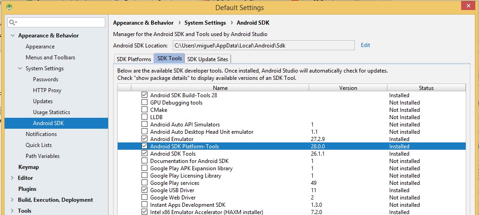Enable the GPU Debugging tools checkbox

tap(145, 103)
